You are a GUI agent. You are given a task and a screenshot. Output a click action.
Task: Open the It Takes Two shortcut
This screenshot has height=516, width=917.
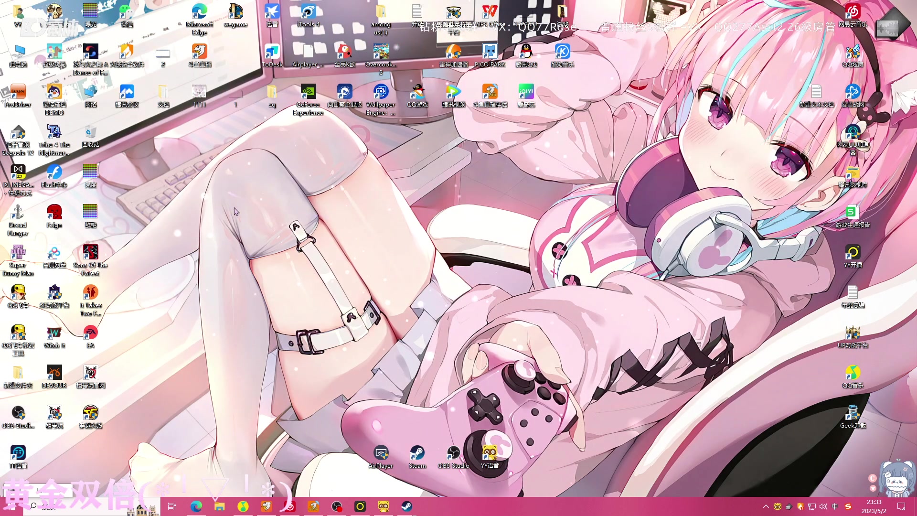[x=90, y=300]
